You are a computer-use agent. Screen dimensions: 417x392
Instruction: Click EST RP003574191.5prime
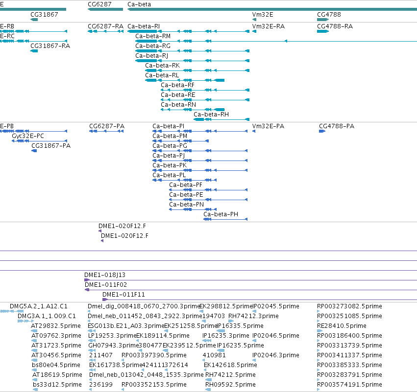click(x=349, y=385)
